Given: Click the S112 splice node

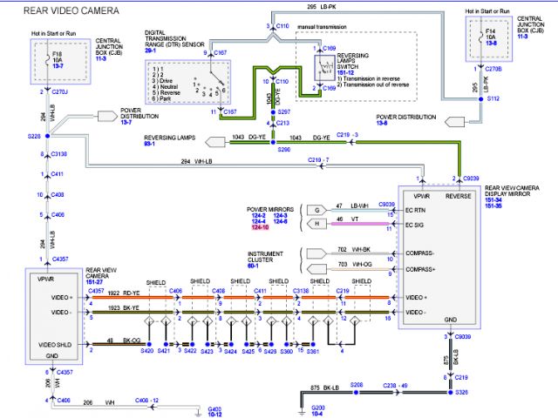Looking at the screenshot, I should click(480, 100).
